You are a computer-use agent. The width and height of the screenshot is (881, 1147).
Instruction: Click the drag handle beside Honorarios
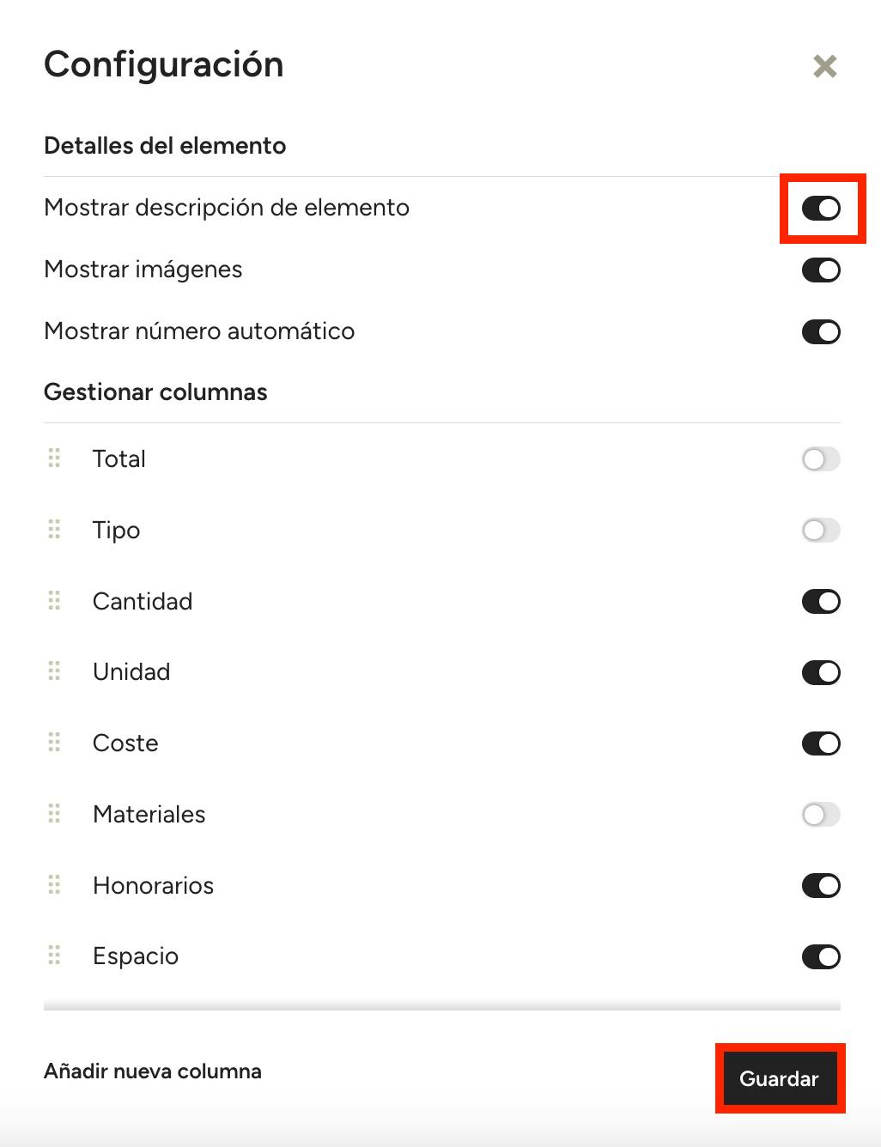[x=54, y=885]
